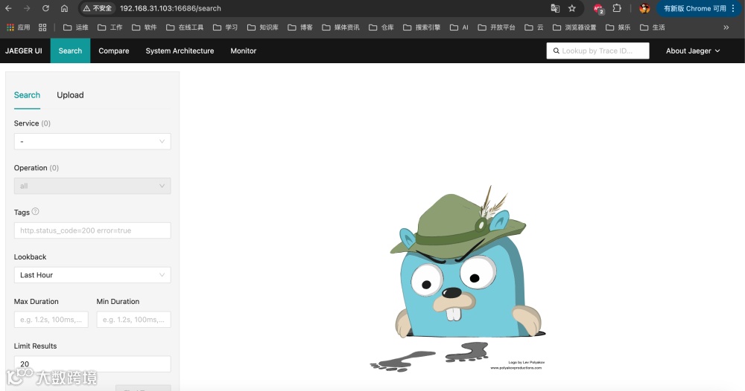Click the JAEGER UI logo link

[23, 51]
